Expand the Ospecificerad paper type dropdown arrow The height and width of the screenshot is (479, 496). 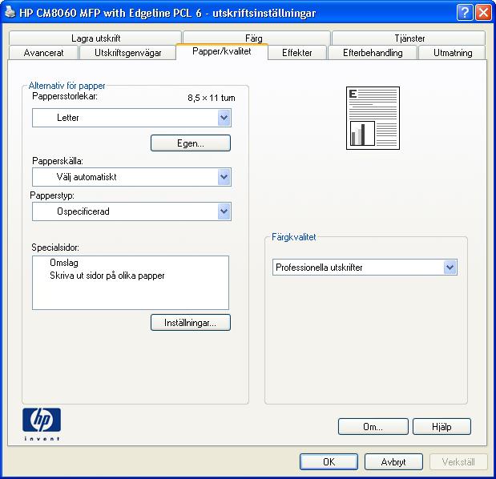click(224, 211)
